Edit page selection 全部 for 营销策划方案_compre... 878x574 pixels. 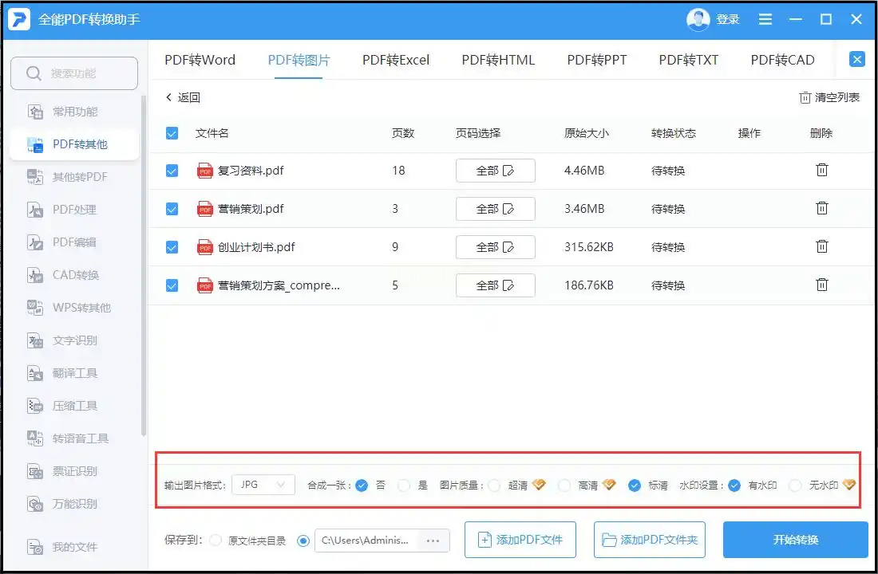495,285
